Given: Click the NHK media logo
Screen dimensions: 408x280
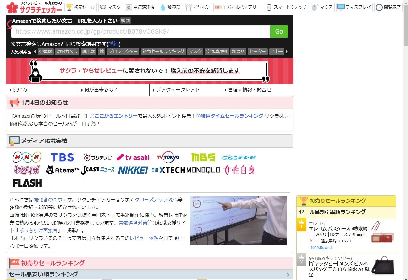Looking at the screenshot, I should [x=27, y=157].
